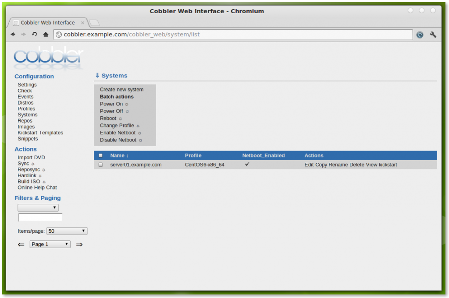The height and width of the screenshot is (298, 449).
Task: Open the wrench settings menu icon
Action: point(433,35)
